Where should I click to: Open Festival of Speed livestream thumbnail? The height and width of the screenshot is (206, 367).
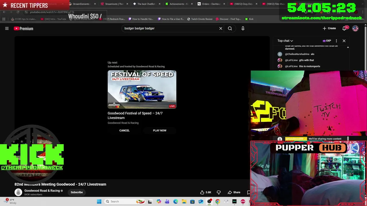[142, 89]
